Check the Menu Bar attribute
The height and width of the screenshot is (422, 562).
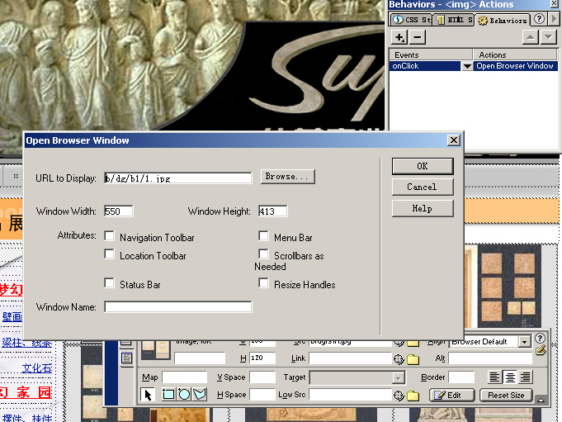pos(264,237)
